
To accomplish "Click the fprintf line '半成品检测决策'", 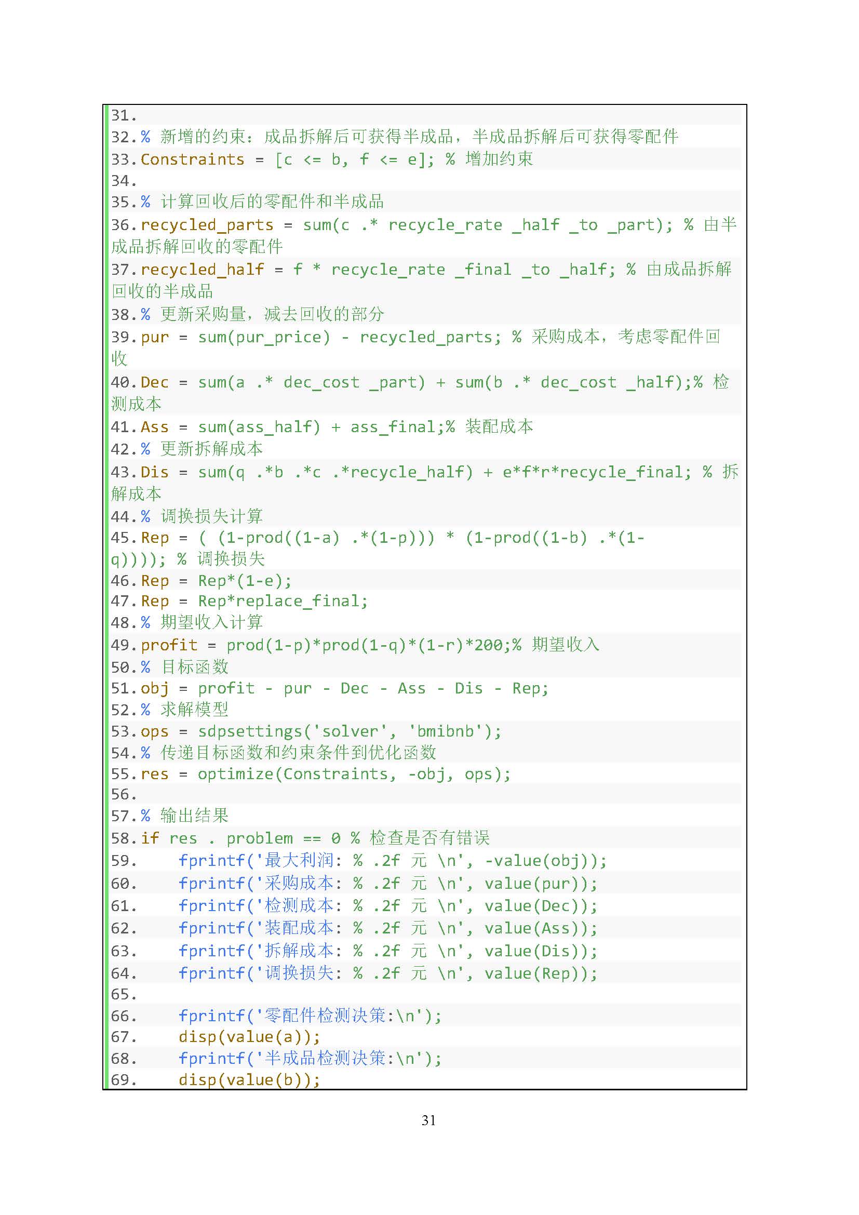I will coord(310,1058).
